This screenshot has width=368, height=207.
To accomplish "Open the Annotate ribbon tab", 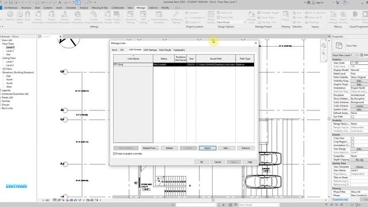I will tap(71, 7).
